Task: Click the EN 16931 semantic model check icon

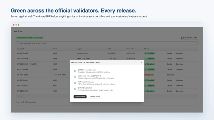Action: 75,71
